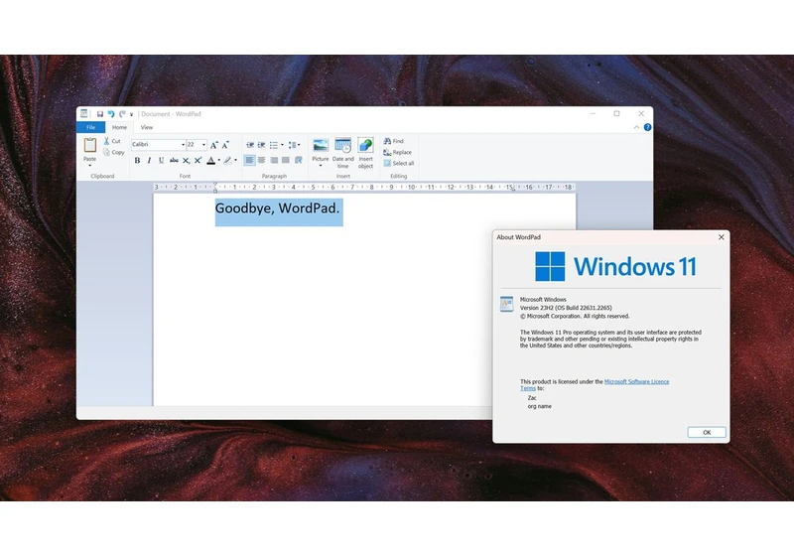Open the Paragraph settings icon
The image size is (794, 556).
[299, 161]
